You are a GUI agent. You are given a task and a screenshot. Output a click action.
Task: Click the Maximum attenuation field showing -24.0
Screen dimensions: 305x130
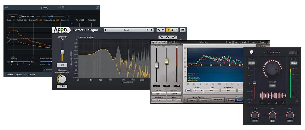(62, 86)
